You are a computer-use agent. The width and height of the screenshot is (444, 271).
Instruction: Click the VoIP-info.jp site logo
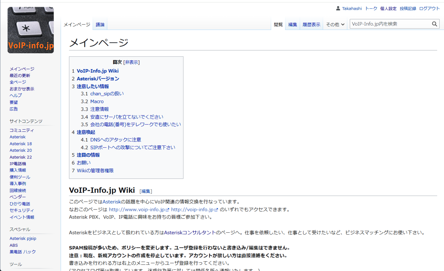pyautogui.click(x=31, y=30)
